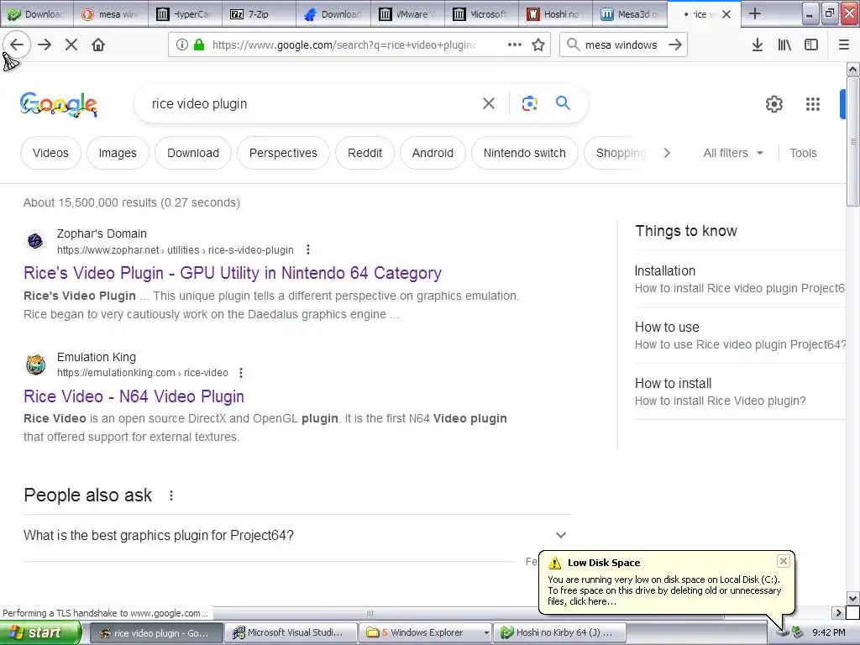This screenshot has height=645, width=860.
Task: Open page actions three-dot menu in address bar
Action: point(515,45)
